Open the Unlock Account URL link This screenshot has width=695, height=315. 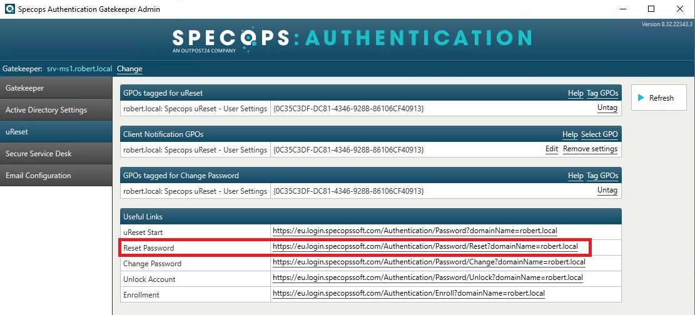pyautogui.click(x=428, y=277)
